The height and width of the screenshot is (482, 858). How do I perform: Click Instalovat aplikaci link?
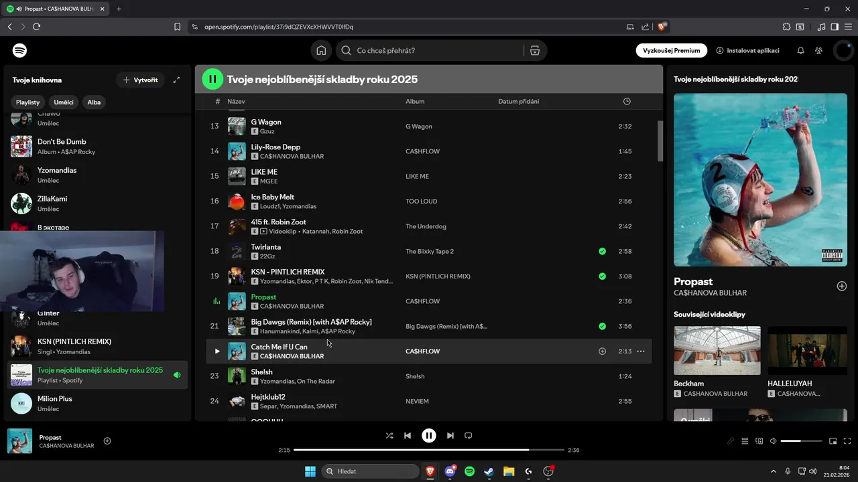(747, 50)
